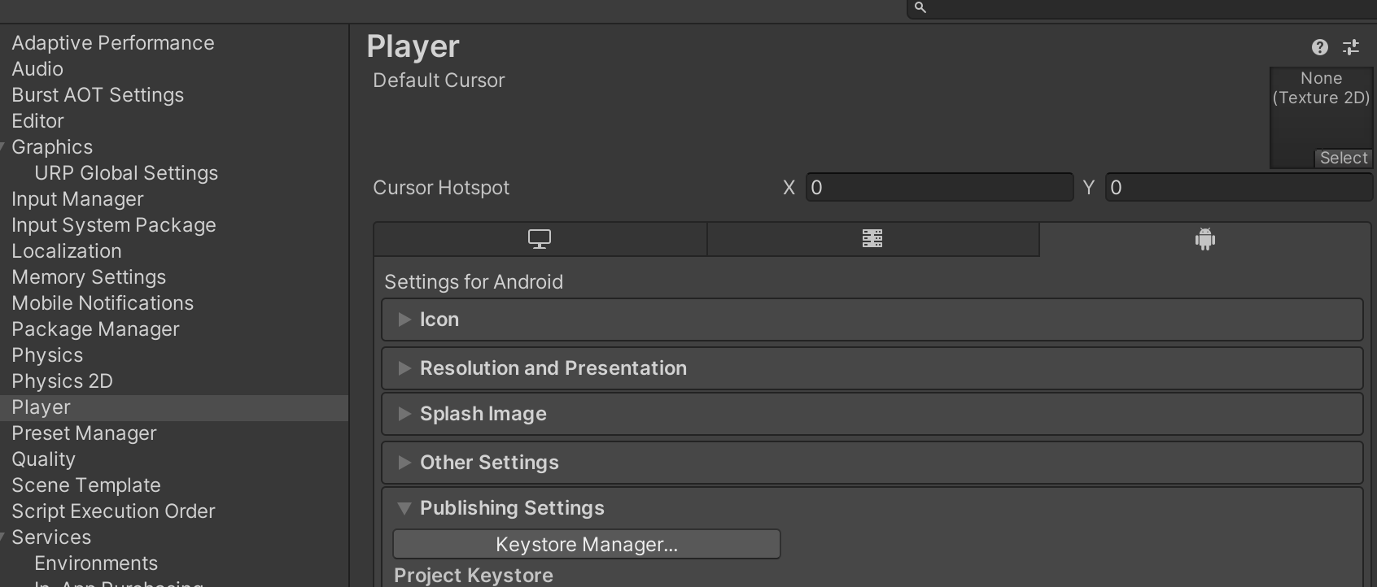Open Scene Template settings

click(86, 485)
